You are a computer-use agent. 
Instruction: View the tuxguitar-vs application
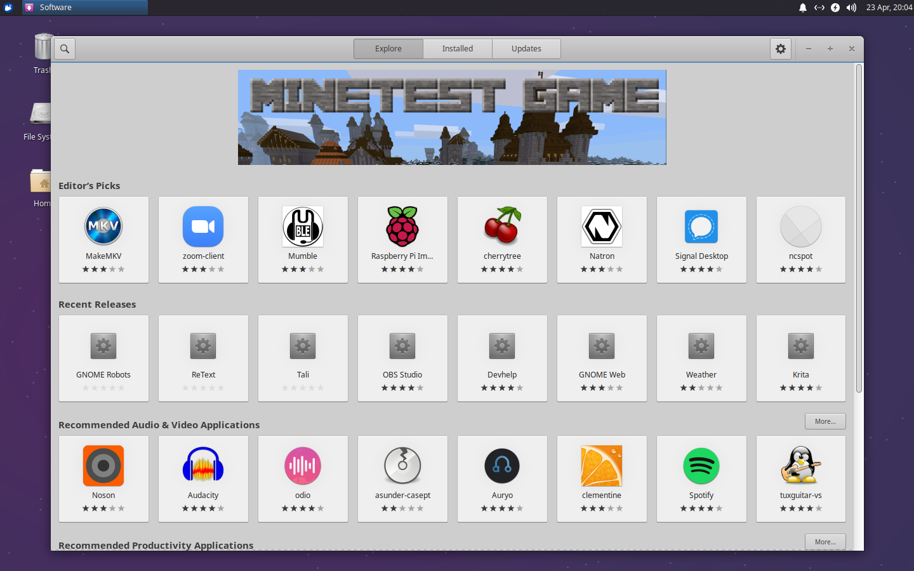coord(800,479)
